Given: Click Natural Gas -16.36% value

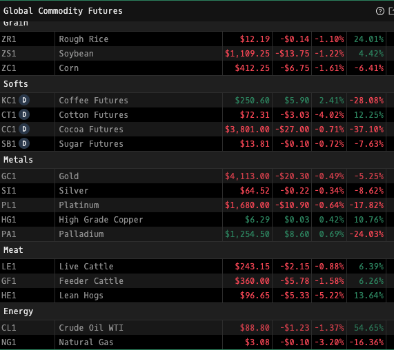Looking at the screenshot, I should point(366,342).
